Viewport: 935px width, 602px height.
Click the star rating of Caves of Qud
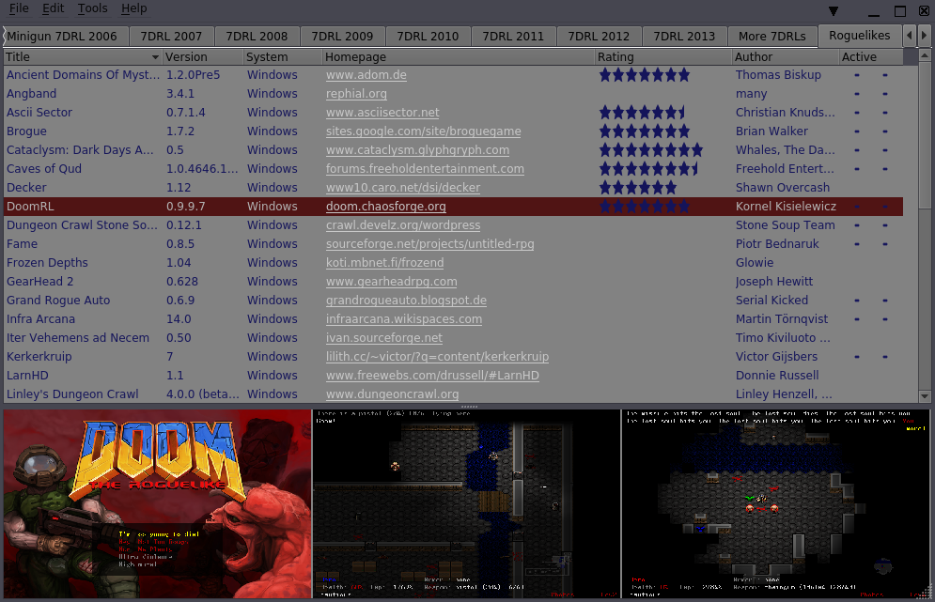coord(648,169)
